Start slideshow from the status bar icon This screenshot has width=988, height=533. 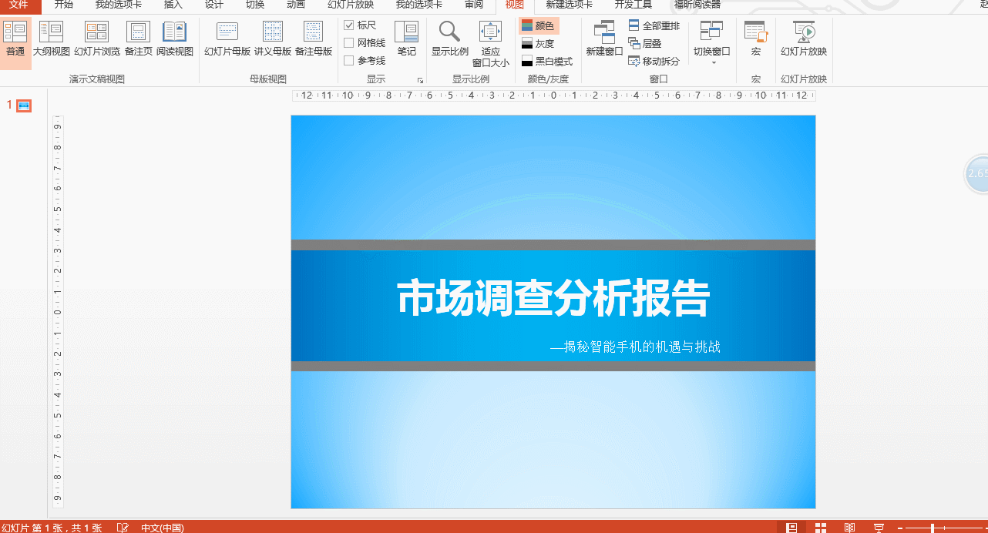879,528
